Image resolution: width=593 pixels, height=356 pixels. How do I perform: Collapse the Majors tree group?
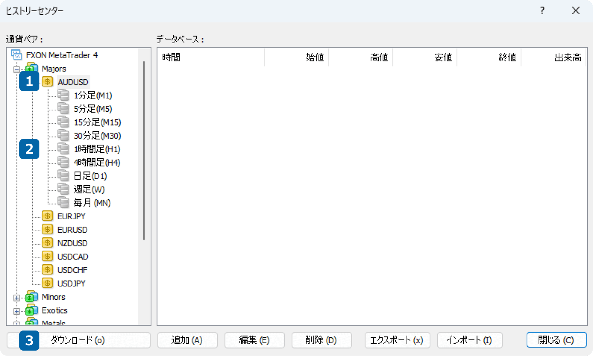(17, 70)
